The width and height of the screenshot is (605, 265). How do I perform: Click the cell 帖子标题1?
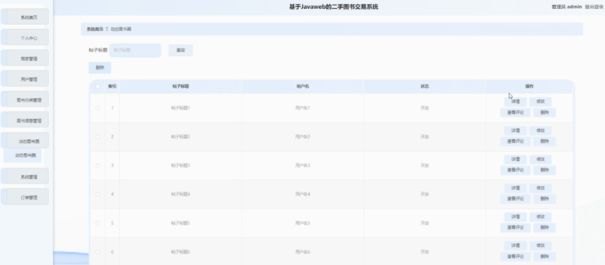180,108
